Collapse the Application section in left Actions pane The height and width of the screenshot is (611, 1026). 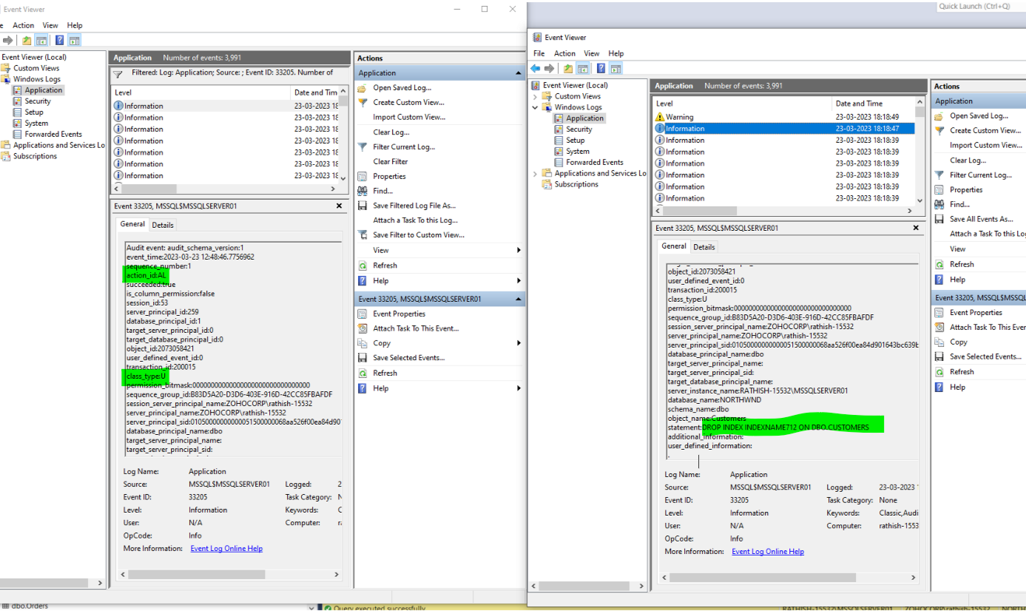(x=518, y=73)
